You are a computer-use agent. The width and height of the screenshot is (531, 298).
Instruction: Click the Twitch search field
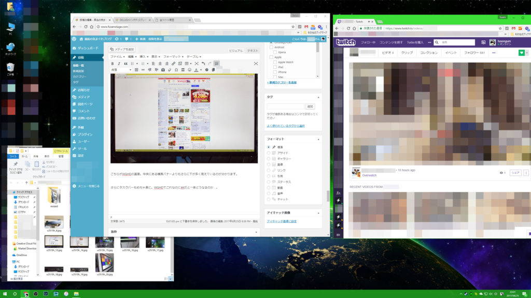point(454,42)
